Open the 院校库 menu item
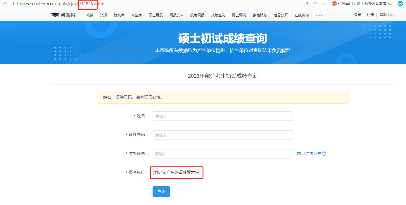Image resolution: width=406 pixels, height=205 pixels. pos(119,15)
